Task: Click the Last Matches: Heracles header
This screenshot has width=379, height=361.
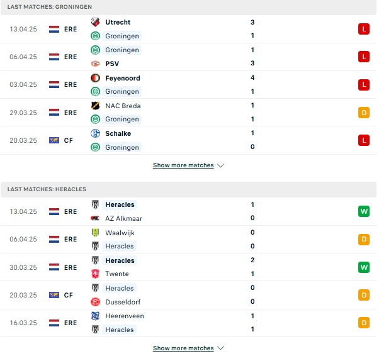Action: click(47, 189)
